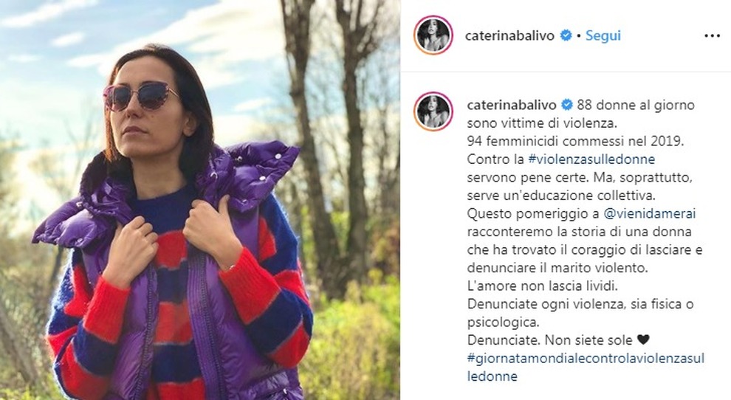Screen dimensions: 731x400
Task: Click the post photo of the woman
Action: click(x=200, y=200)
